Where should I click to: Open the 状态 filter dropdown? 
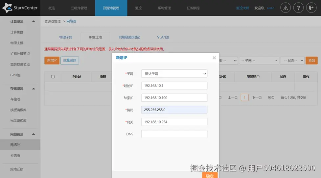[x=292, y=61]
